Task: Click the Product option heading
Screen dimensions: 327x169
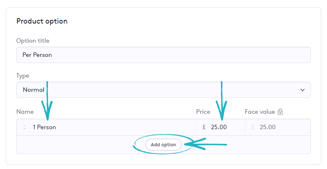Action: click(x=42, y=21)
